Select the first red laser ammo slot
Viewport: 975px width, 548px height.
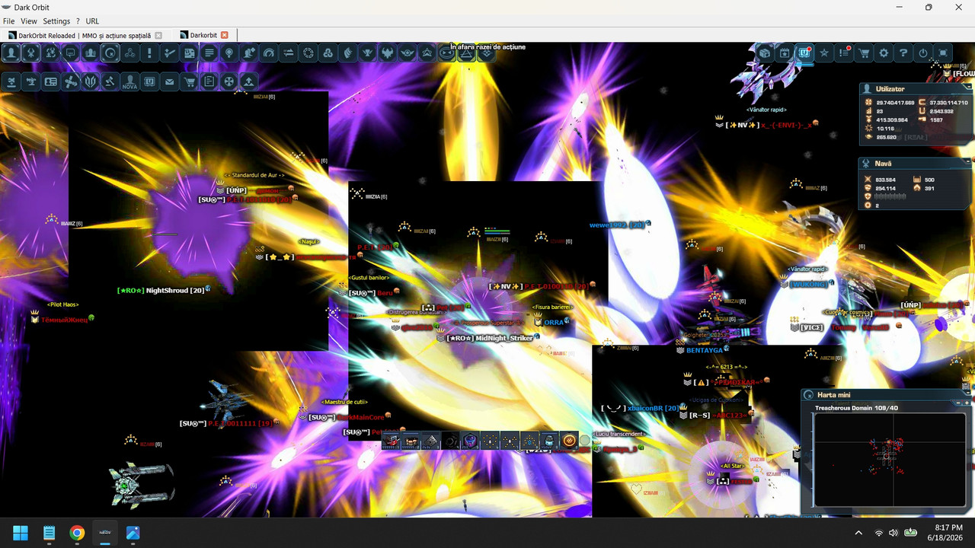(392, 441)
